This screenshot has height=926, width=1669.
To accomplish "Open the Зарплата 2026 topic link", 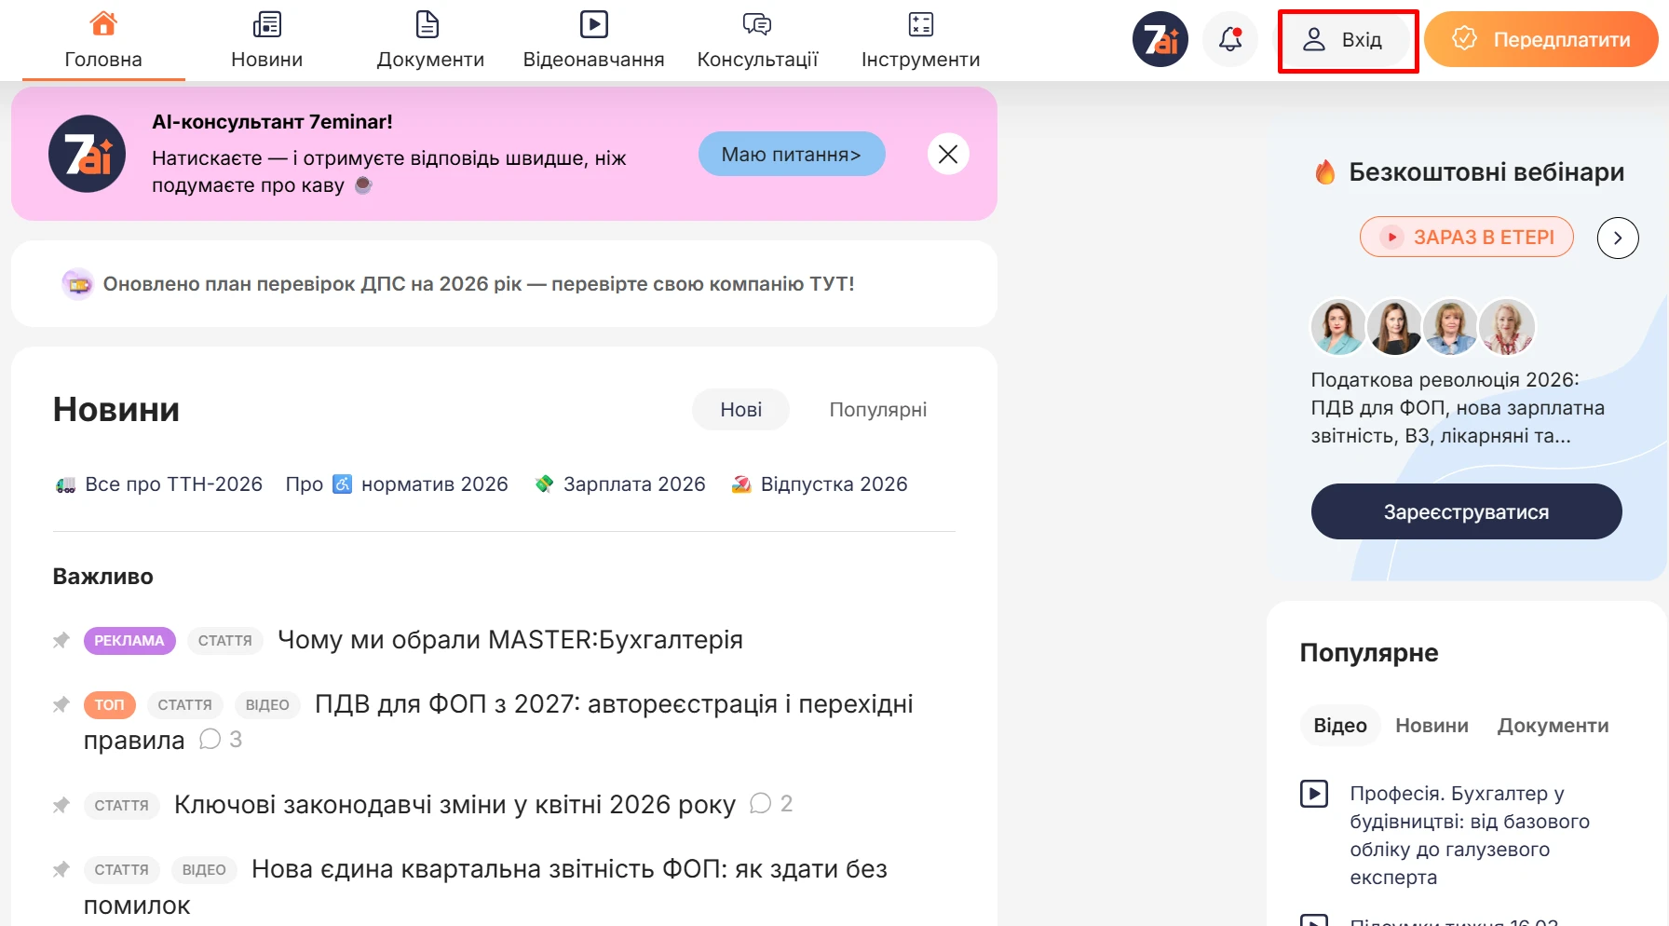I will (633, 484).
